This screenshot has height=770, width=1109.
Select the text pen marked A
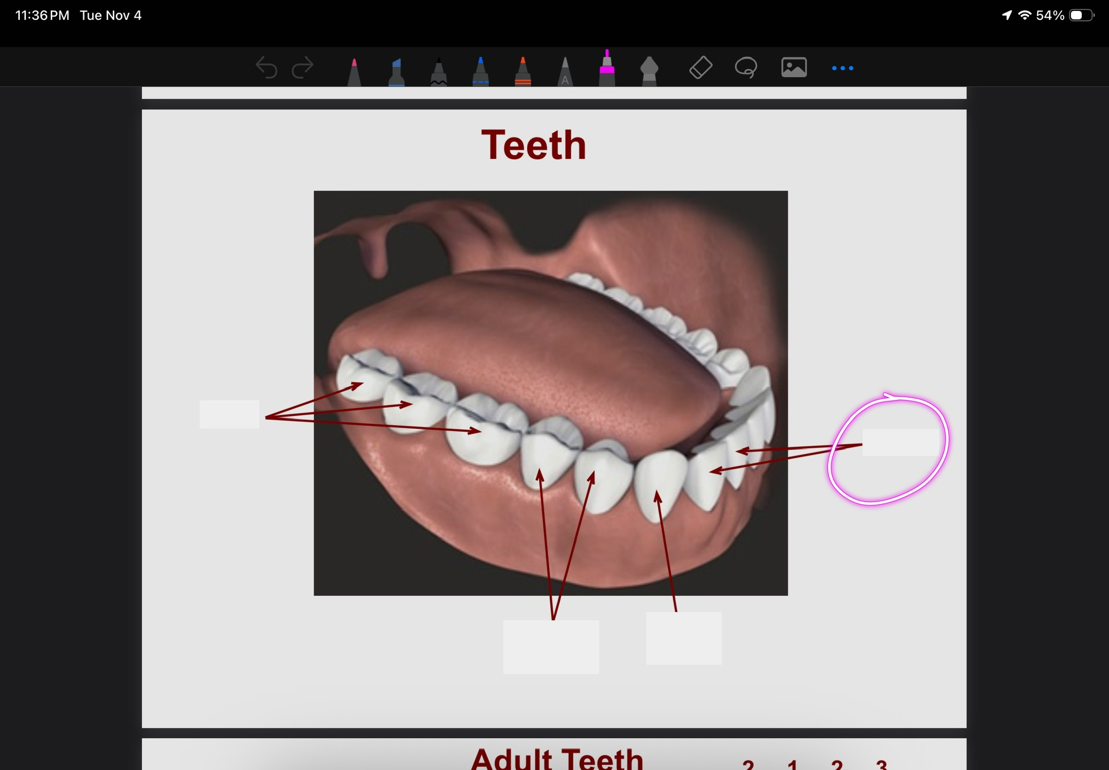[565, 72]
